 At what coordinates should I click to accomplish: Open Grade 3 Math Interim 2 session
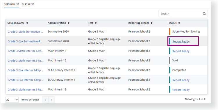click(x=25, y=61)
